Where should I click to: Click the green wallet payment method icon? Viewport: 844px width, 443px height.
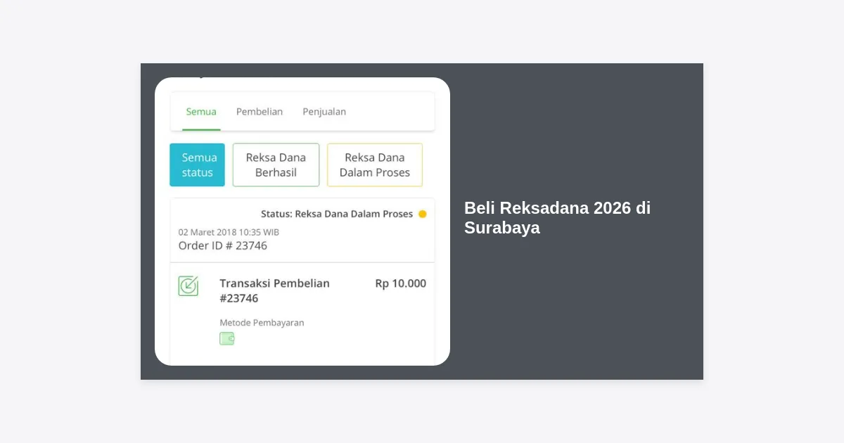click(226, 338)
